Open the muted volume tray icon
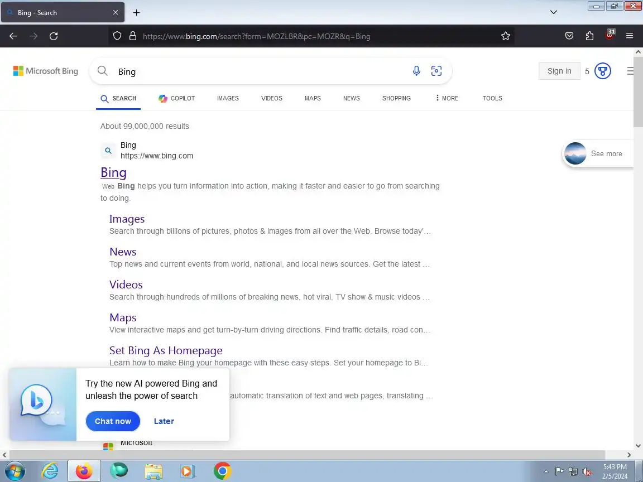Image resolution: width=643 pixels, height=482 pixels. click(587, 472)
